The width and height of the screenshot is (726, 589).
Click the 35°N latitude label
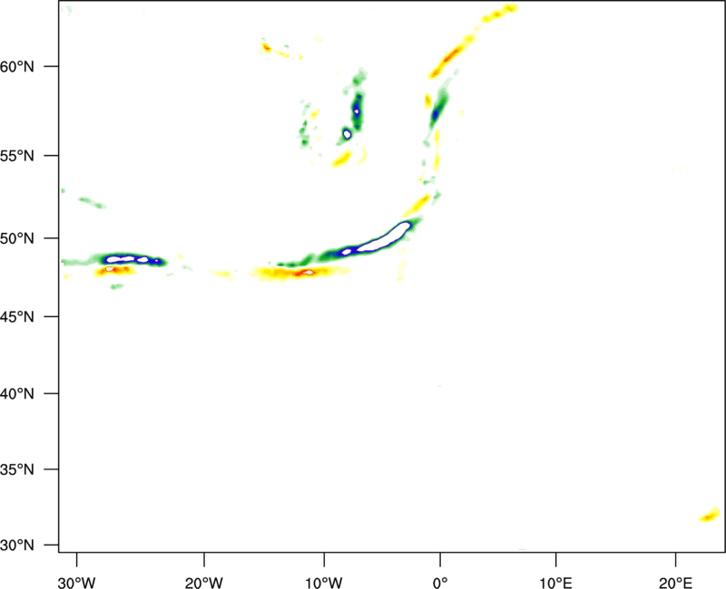17,469
